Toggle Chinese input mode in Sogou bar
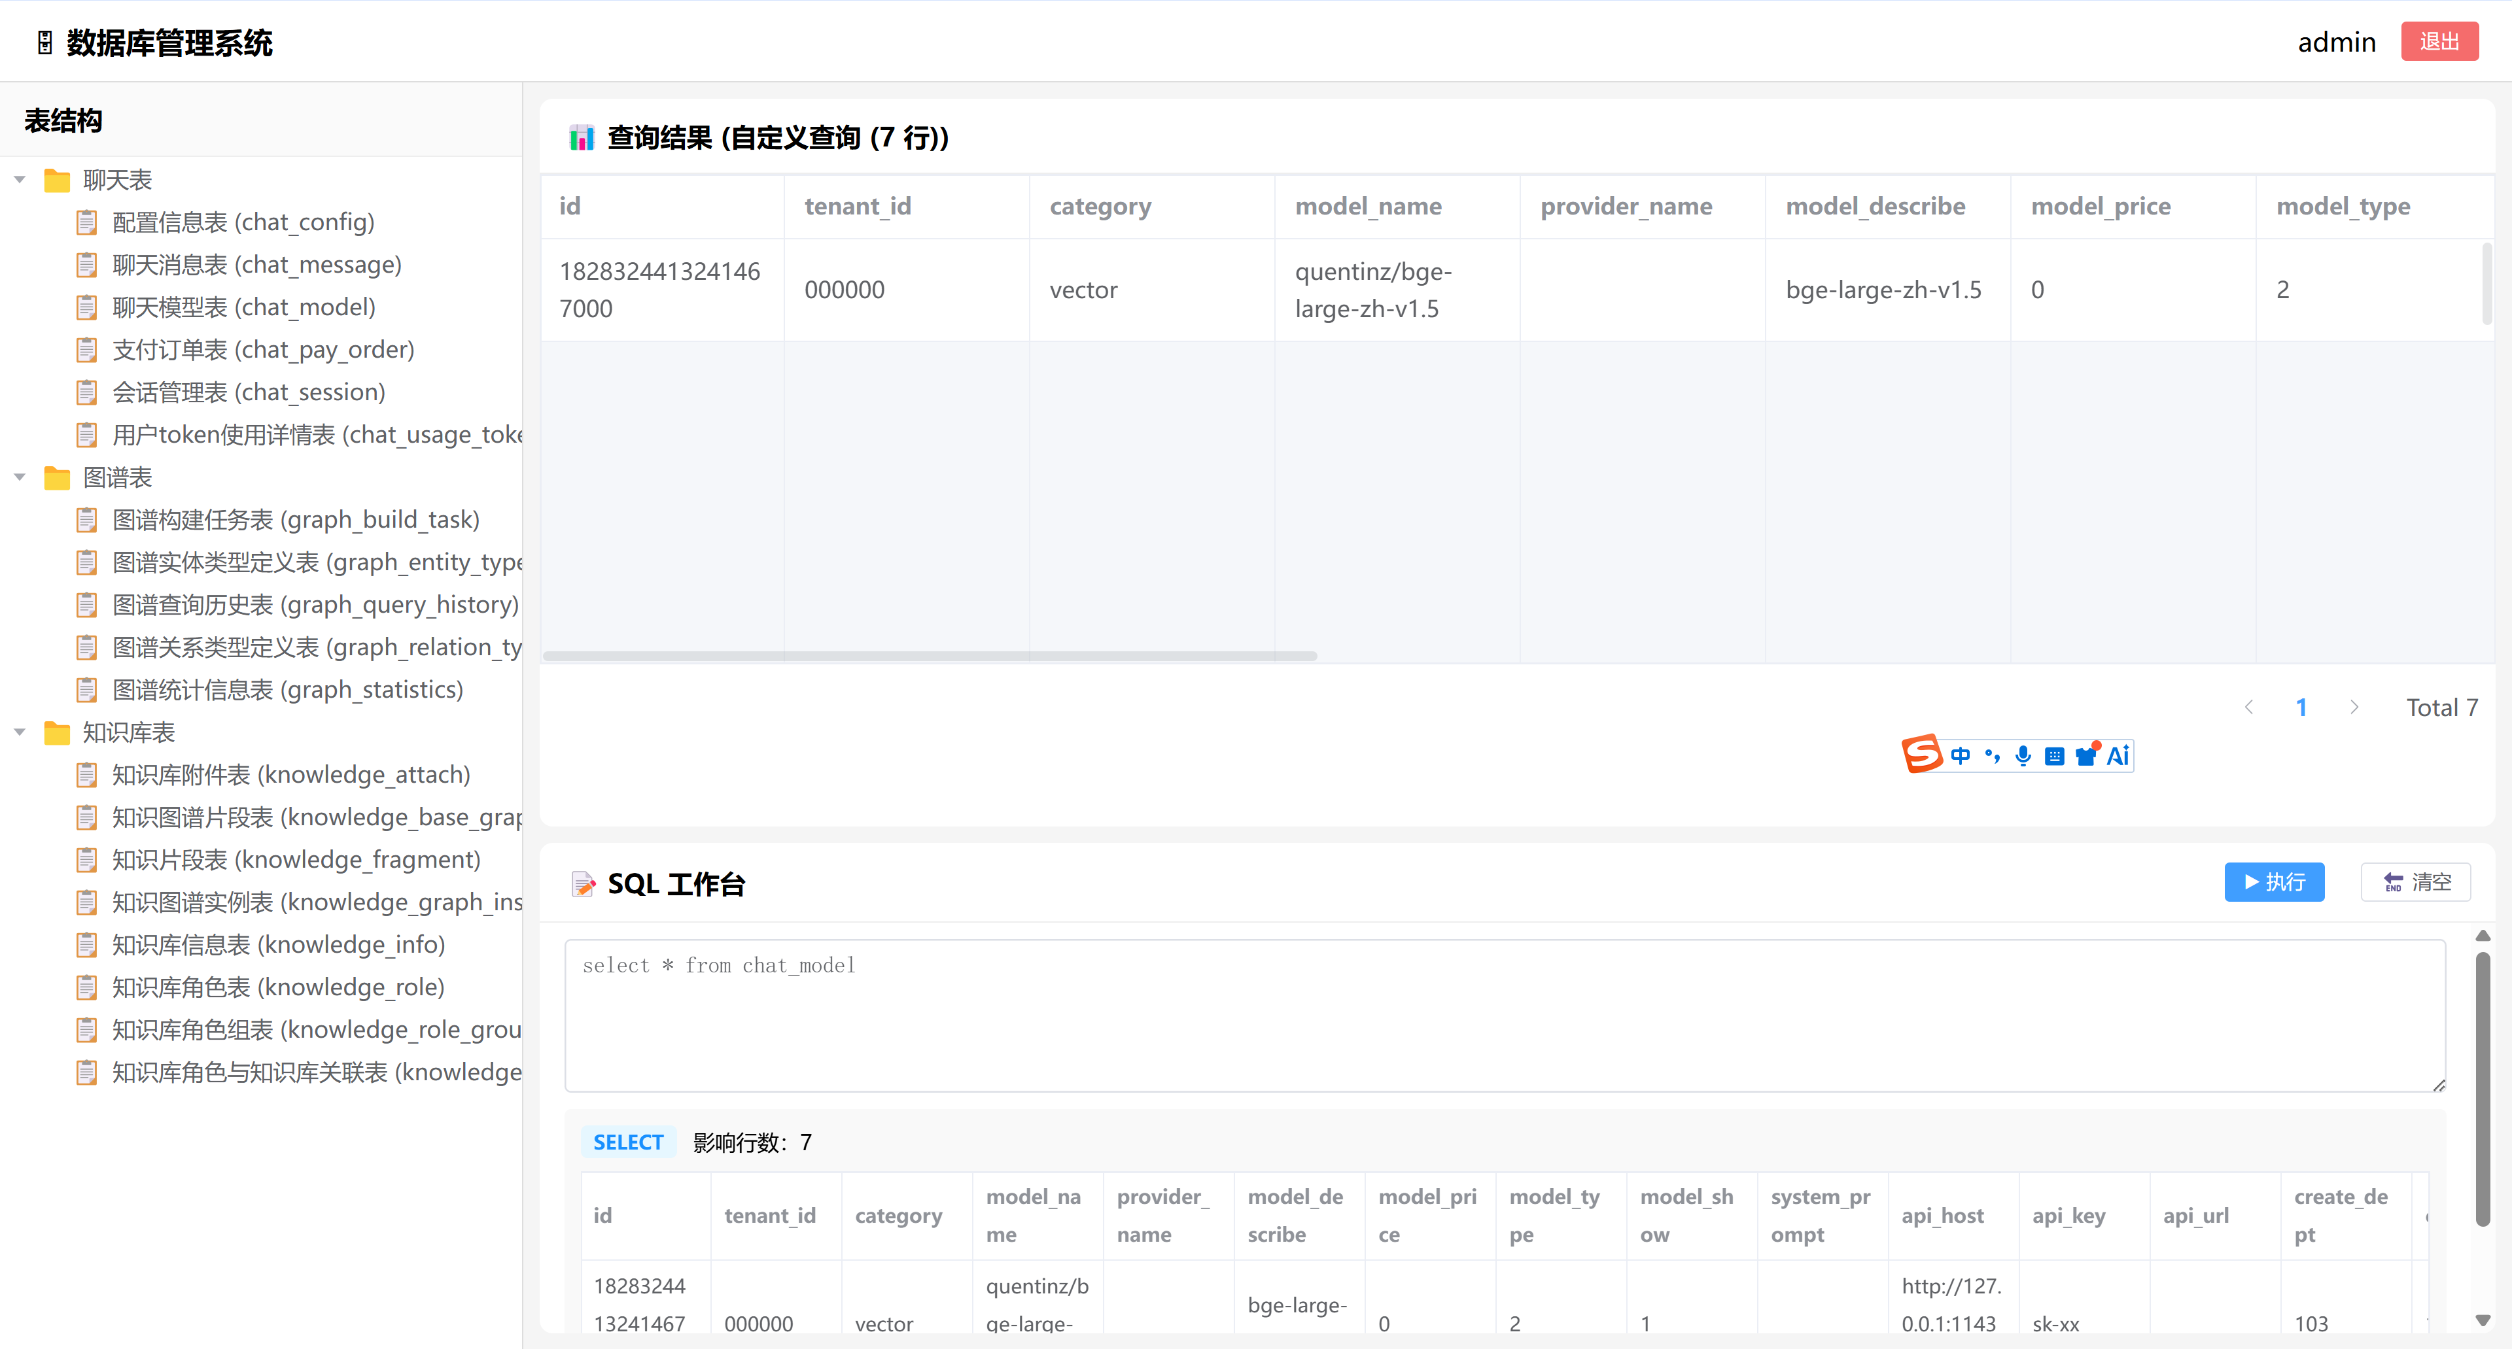Image resolution: width=2512 pixels, height=1349 pixels. (x=1960, y=755)
